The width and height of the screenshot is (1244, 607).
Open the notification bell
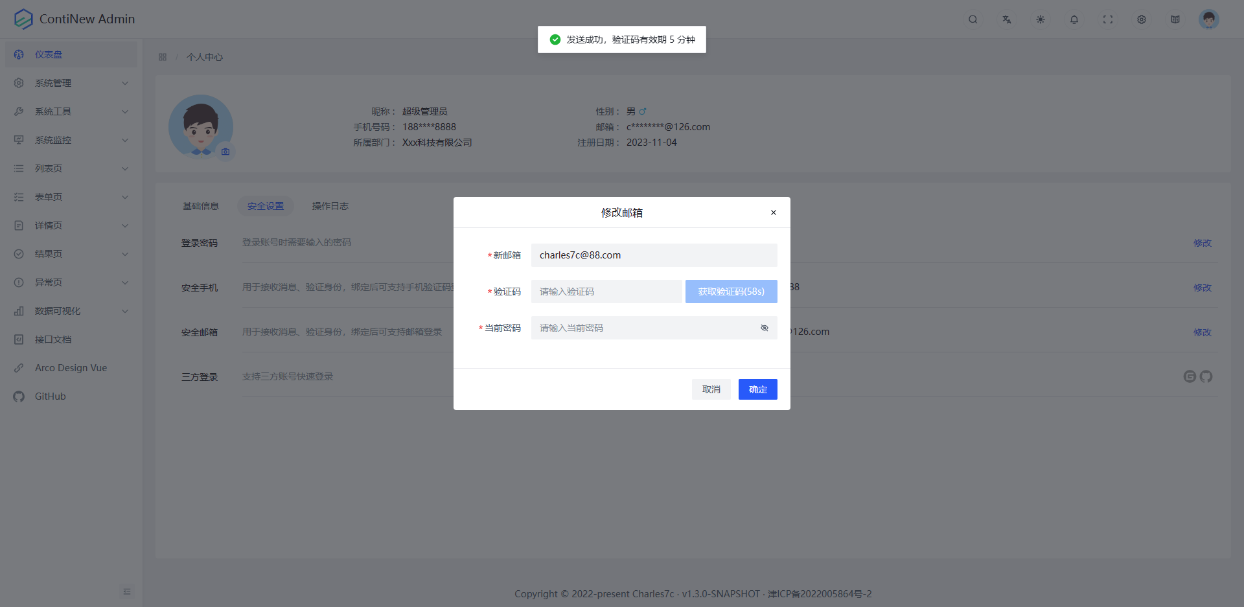1074,19
